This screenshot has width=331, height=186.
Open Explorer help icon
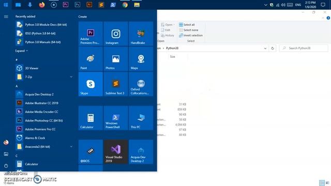tap(328, 18)
